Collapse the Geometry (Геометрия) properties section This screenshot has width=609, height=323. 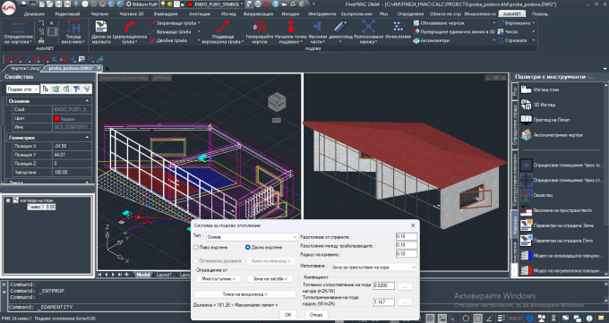[87, 138]
